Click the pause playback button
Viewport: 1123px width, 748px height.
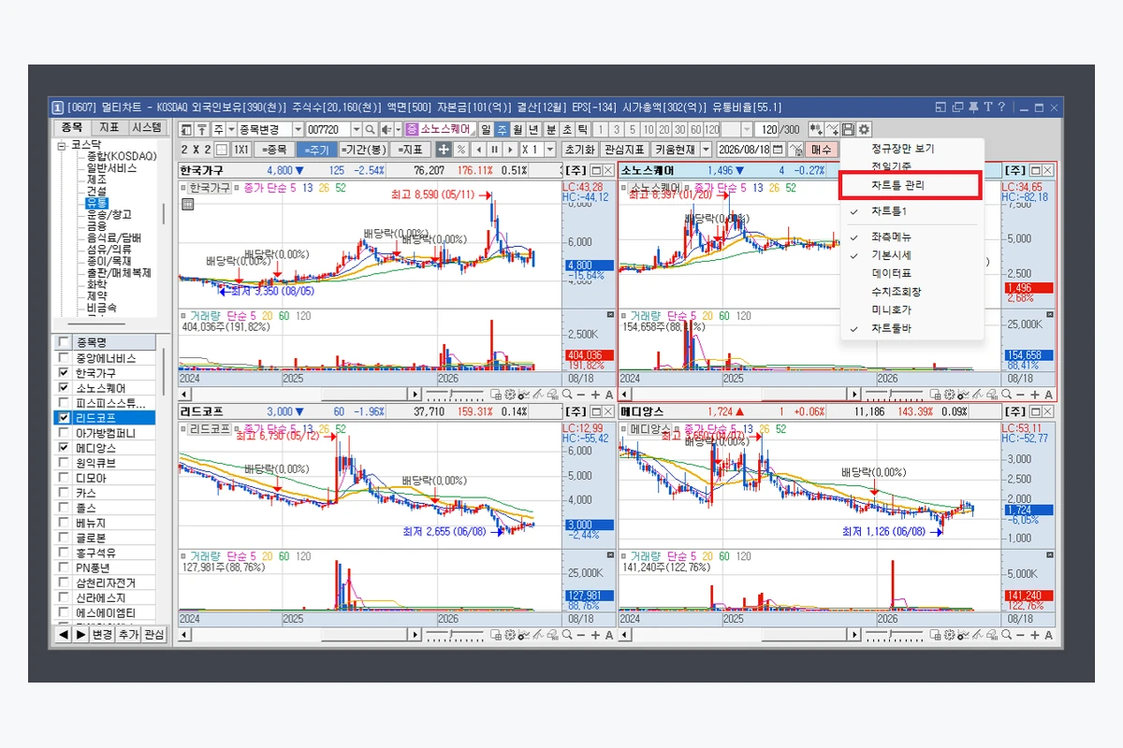(494, 150)
